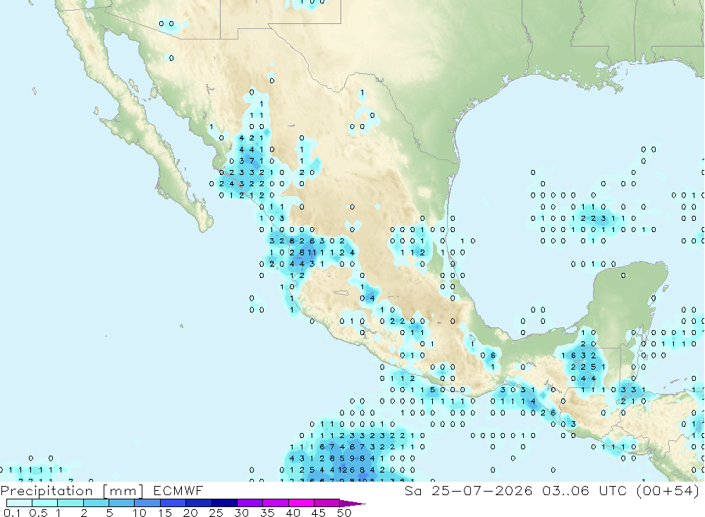
Task: Click the 0.5 to 1 mm legend color box
Action: click(x=45, y=503)
